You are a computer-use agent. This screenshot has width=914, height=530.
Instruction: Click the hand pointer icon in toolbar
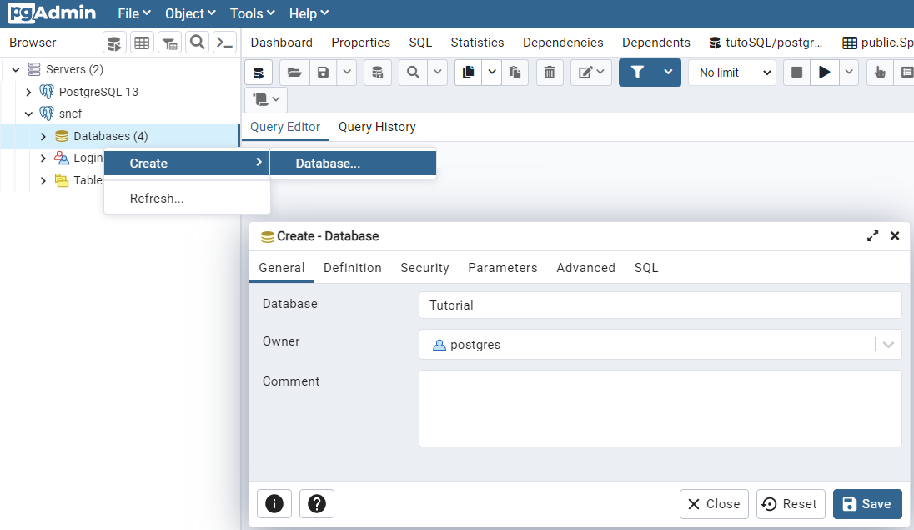coord(880,73)
